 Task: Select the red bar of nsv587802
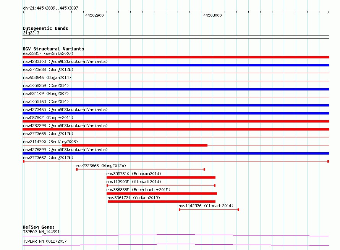coord(176,121)
